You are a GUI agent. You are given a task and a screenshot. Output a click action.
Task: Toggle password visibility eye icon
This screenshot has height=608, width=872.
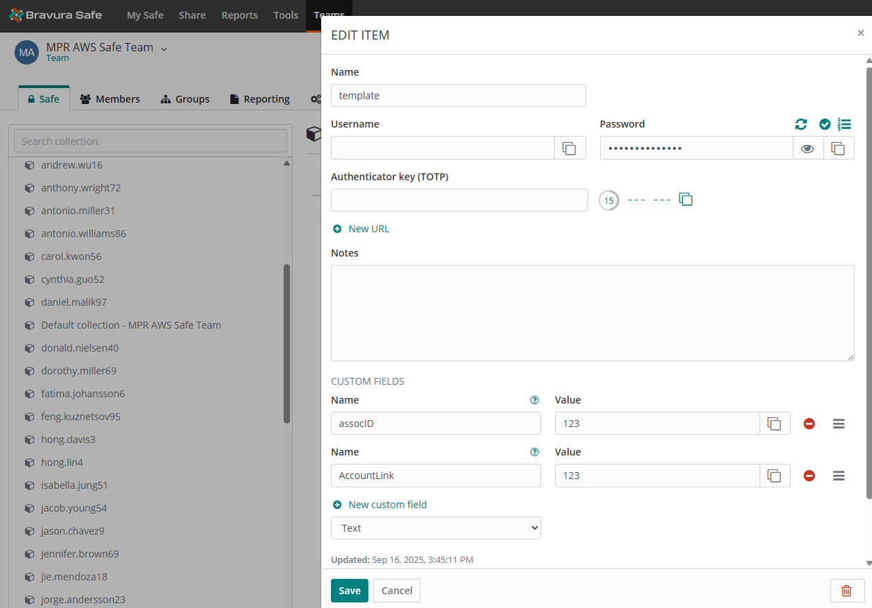pos(807,148)
